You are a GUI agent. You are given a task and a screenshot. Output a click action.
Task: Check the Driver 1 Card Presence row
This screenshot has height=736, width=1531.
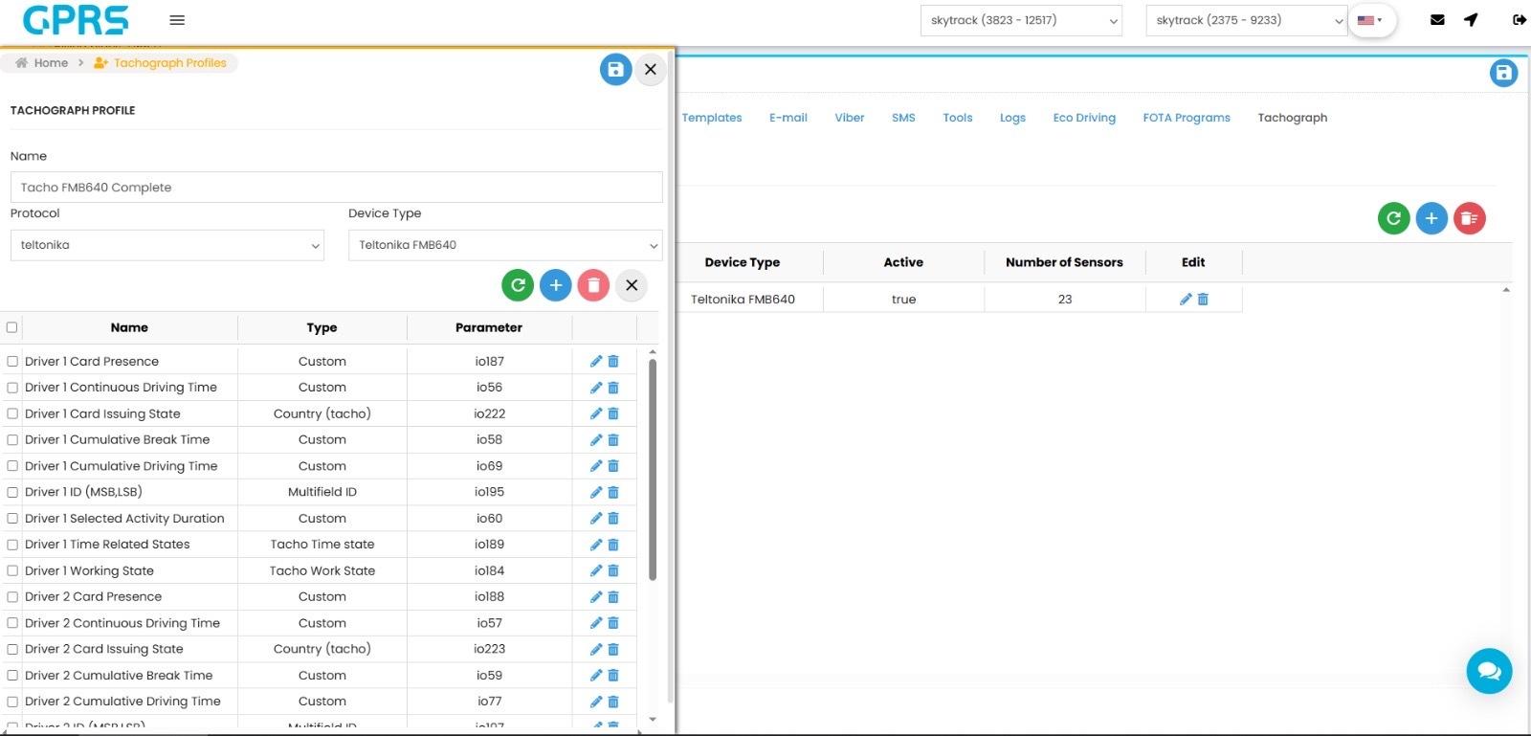click(x=12, y=362)
